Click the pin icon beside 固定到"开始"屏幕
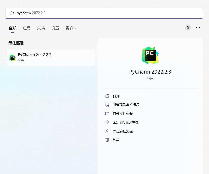The image size is (209, 174). pos(107,122)
